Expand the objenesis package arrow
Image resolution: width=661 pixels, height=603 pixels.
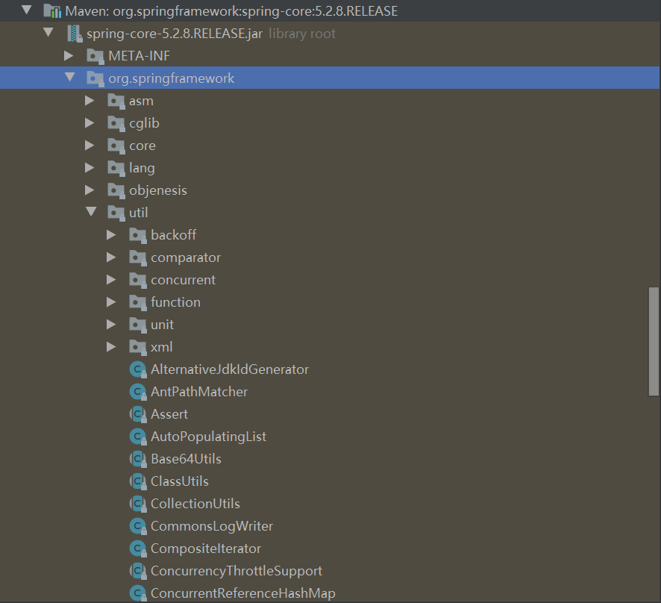point(90,190)
